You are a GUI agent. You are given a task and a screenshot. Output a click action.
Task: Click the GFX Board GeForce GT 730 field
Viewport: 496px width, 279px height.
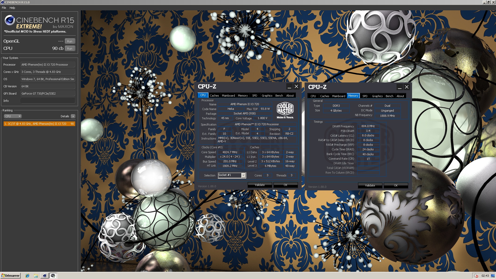48,94
